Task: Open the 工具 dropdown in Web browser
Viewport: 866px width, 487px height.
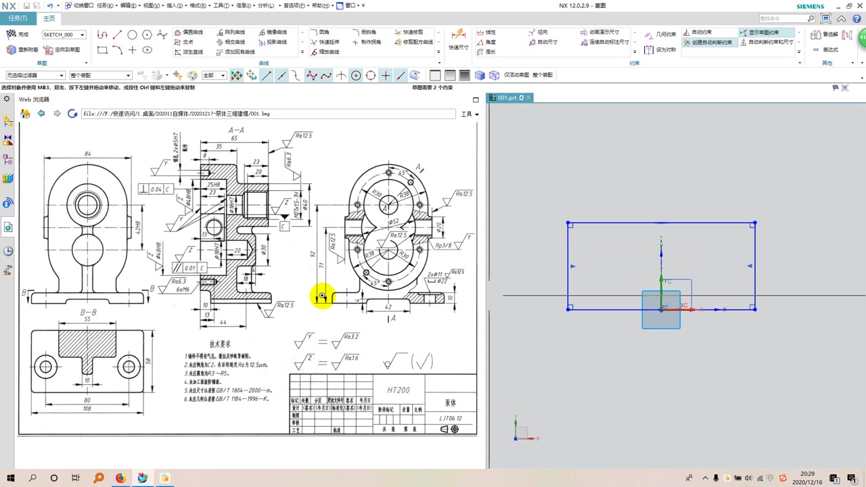Action: [470, 114]
